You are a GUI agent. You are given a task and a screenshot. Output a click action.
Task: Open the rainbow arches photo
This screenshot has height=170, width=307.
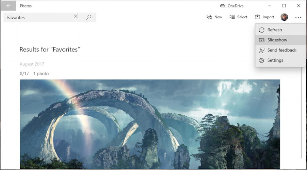pos(150,124)
